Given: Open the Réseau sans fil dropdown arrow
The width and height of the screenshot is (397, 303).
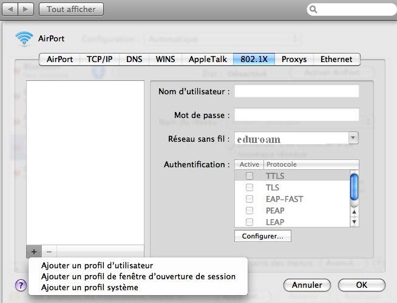Looking at the screenshot, I should pos(353,138).
